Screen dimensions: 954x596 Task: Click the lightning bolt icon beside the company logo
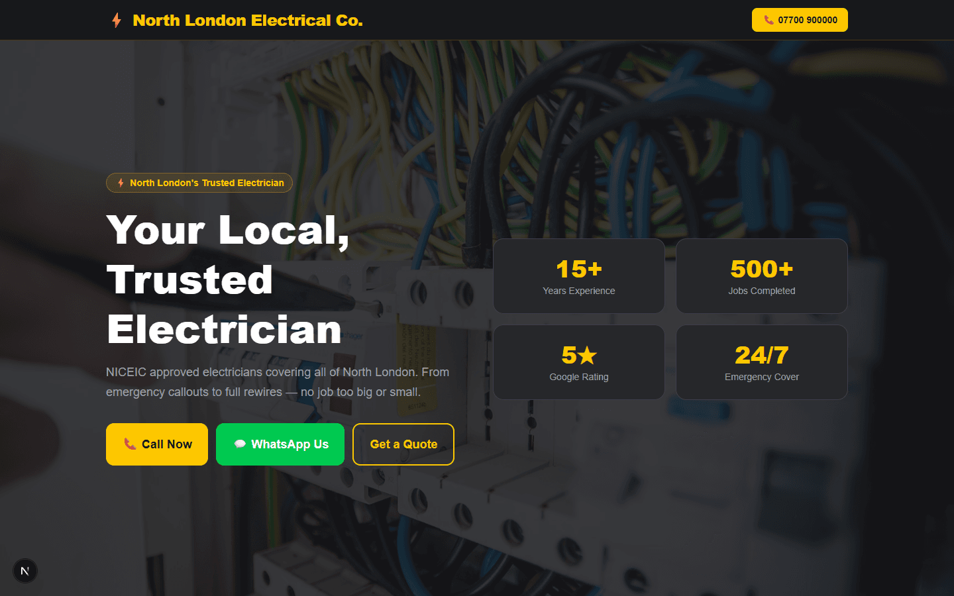point(117,20)
